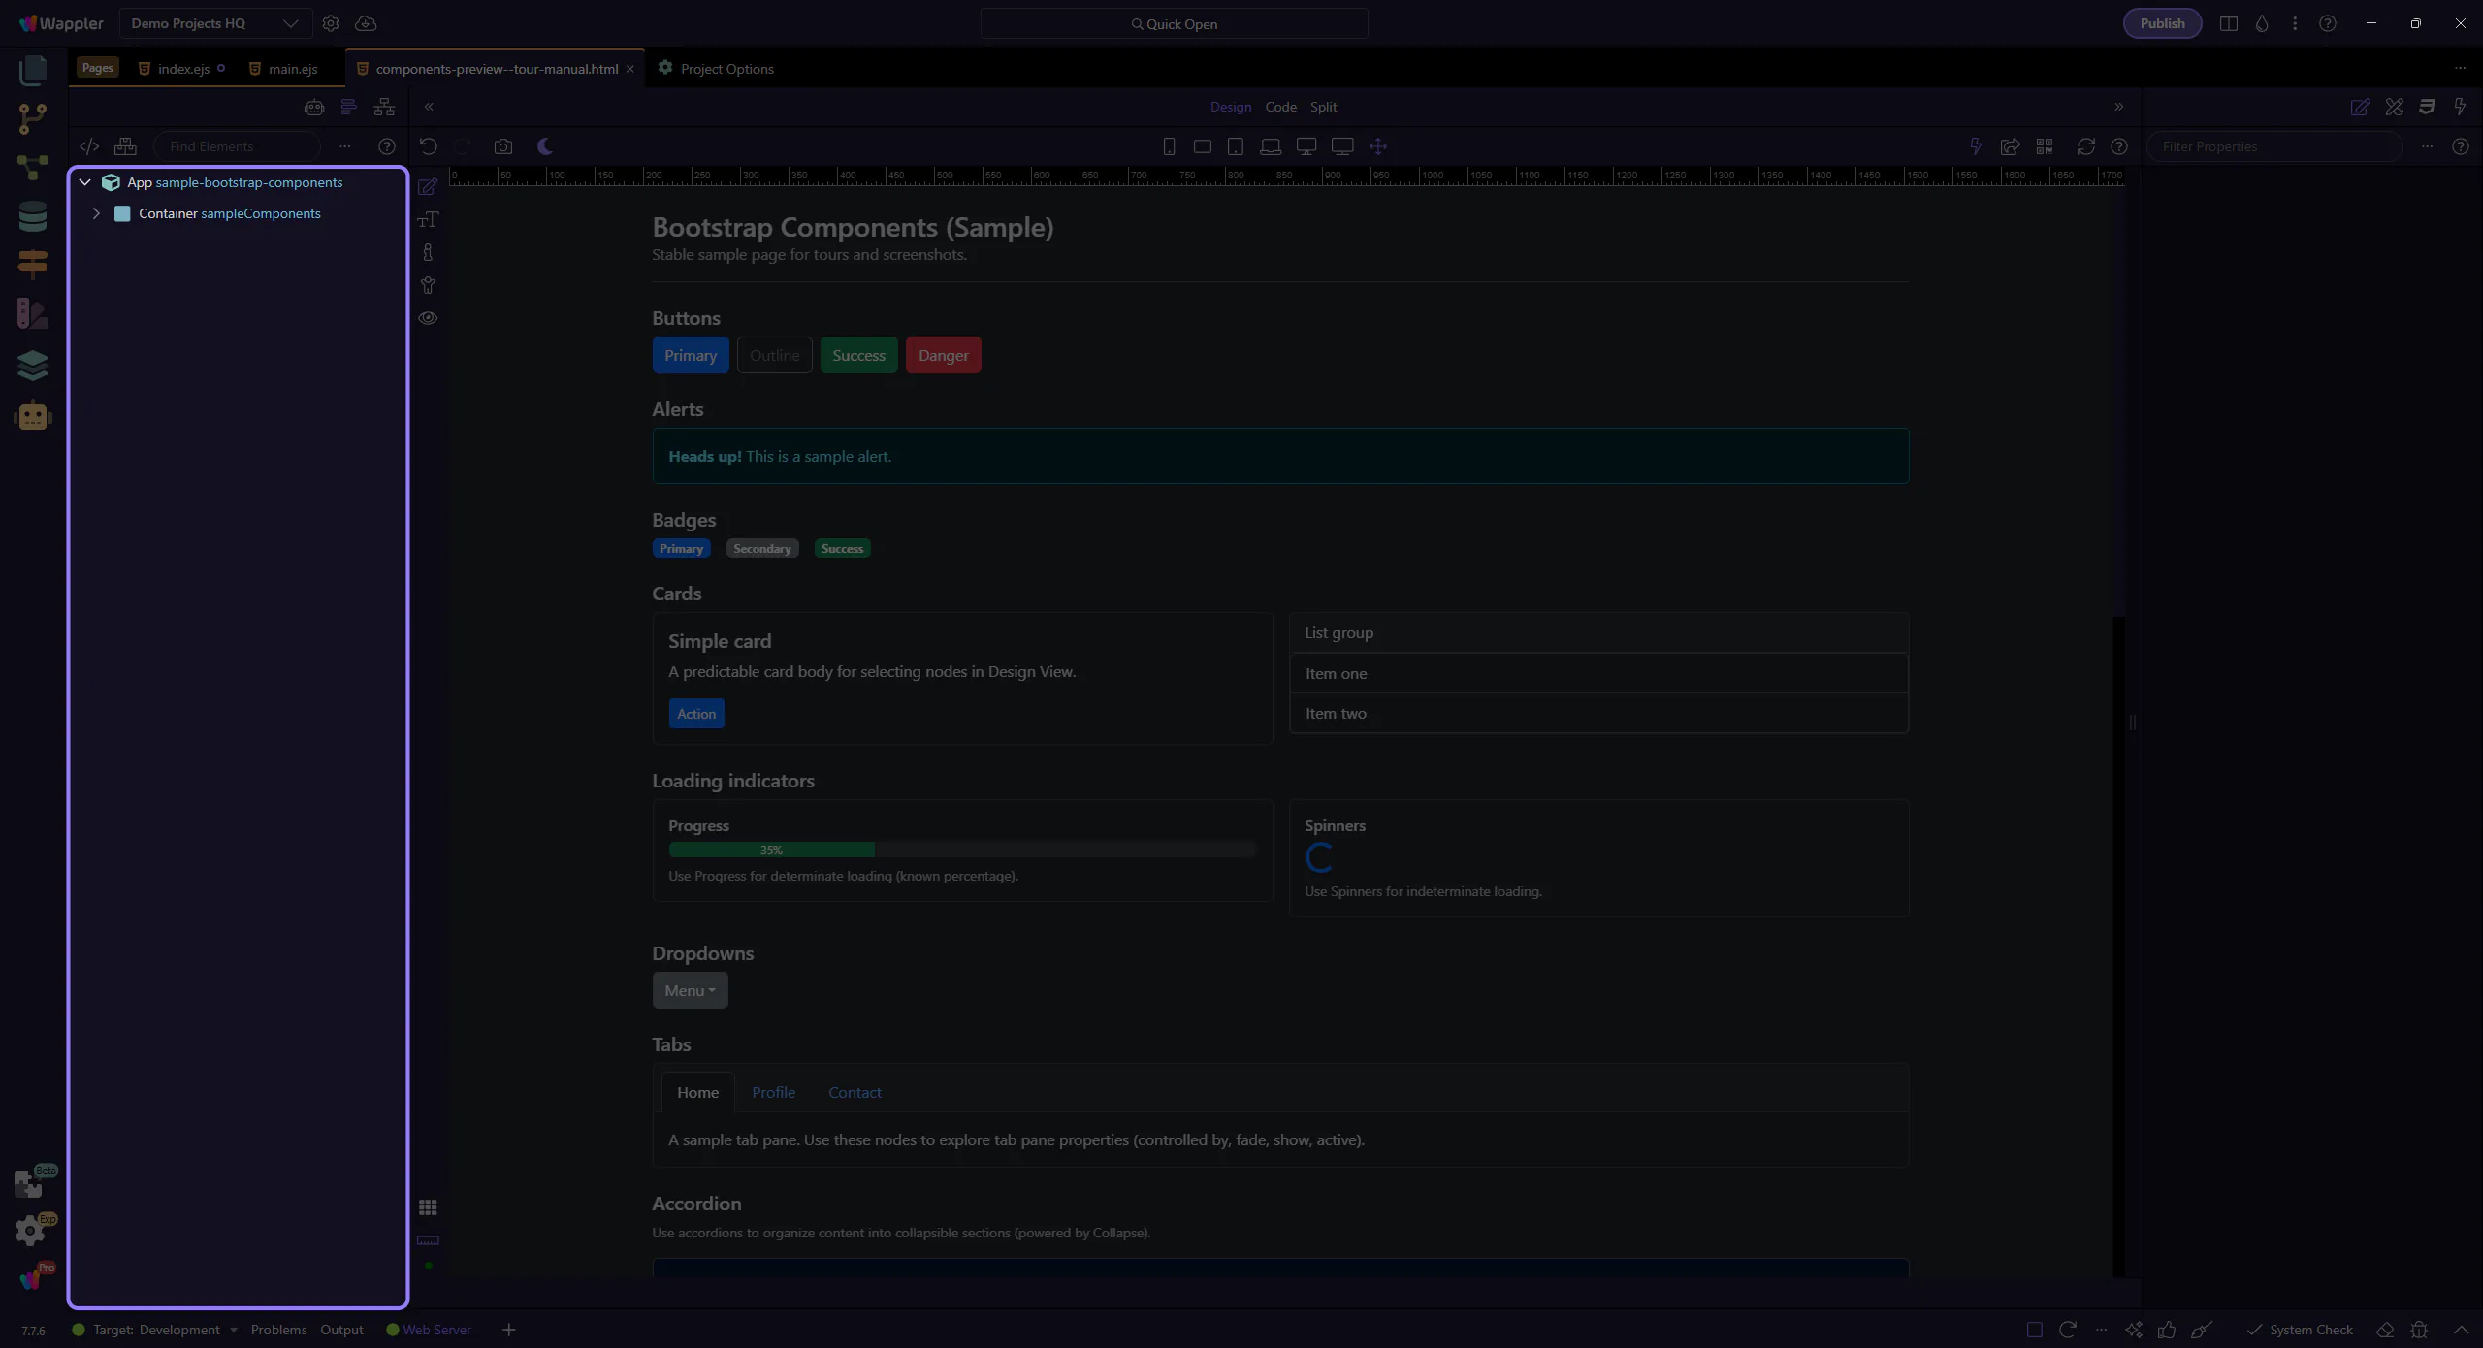Open the Git version control sidebar icon
Viewport: 2483px width, 1348px height.
pos(32,118)
